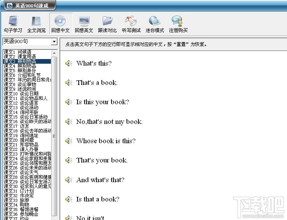Select lesson 课文22 请人办事

click(27, 149)
